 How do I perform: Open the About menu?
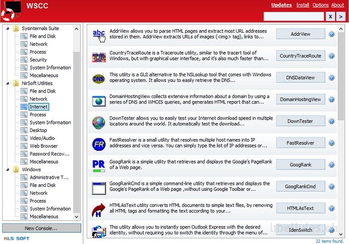click(338, 5)
